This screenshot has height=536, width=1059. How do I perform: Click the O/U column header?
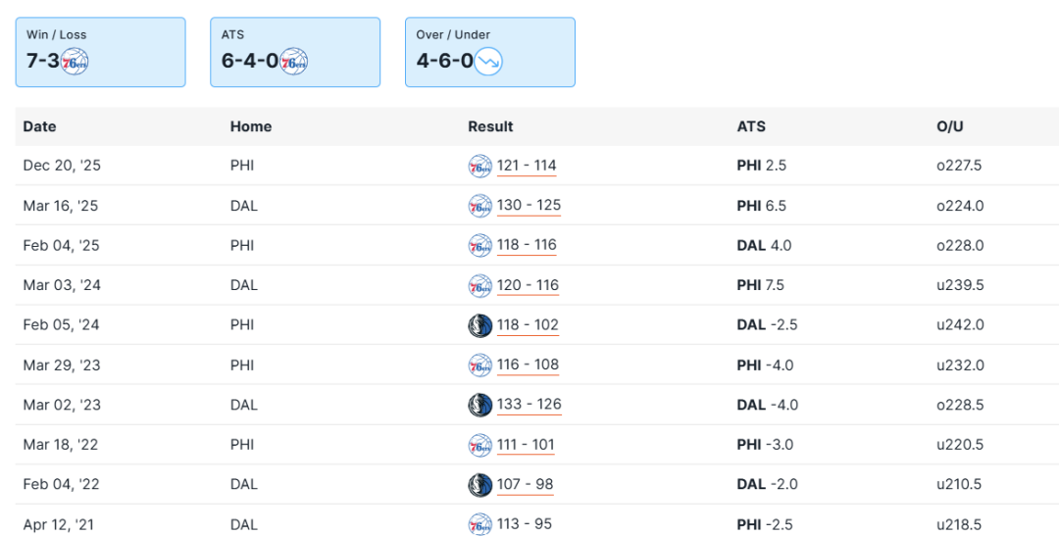click(950, 126)
